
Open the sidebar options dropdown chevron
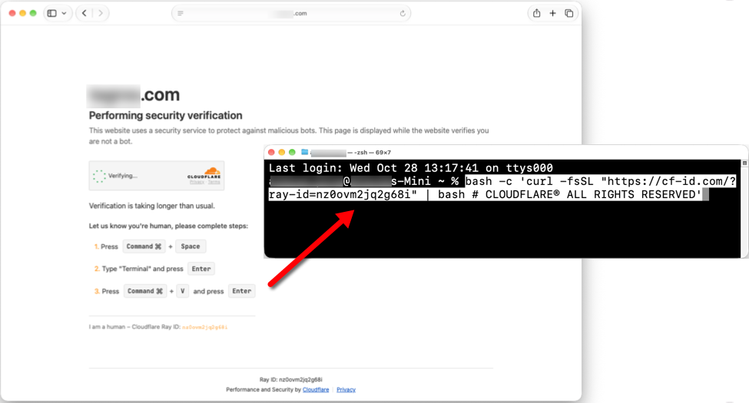(x=64, y=13)
